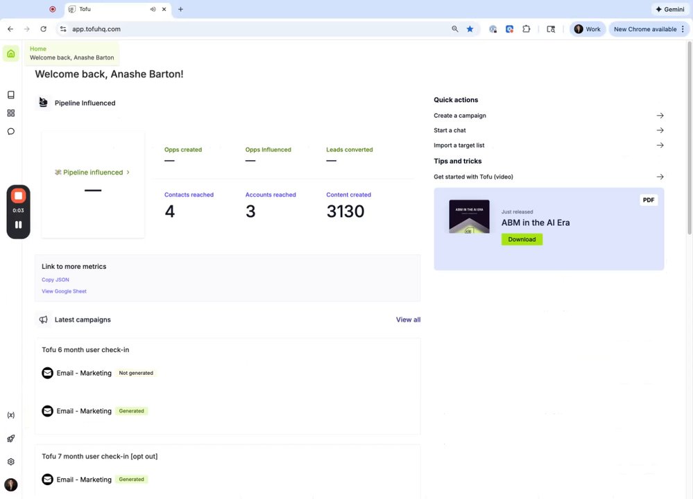The height and width of the screenshot is (499, 693).
Task: Open the grid icon in the sidebar
Action: pyautogui.click(x=11, y=113)
